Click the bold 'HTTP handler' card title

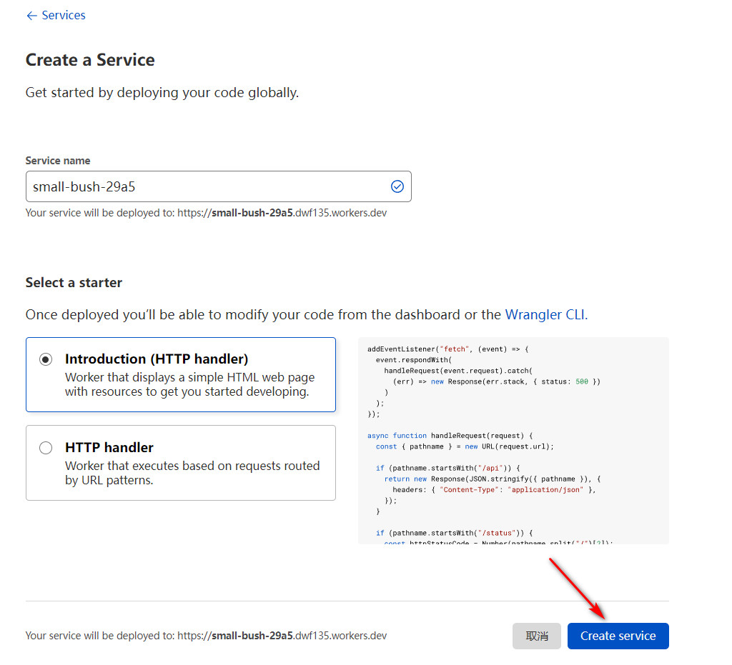(x=109, y=448)
